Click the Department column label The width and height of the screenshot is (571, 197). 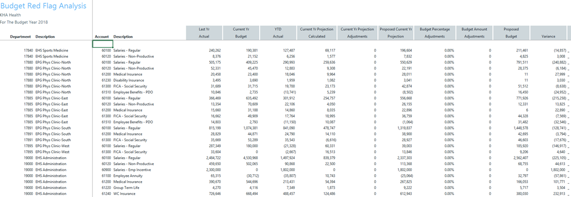click(x=20, y=36)
